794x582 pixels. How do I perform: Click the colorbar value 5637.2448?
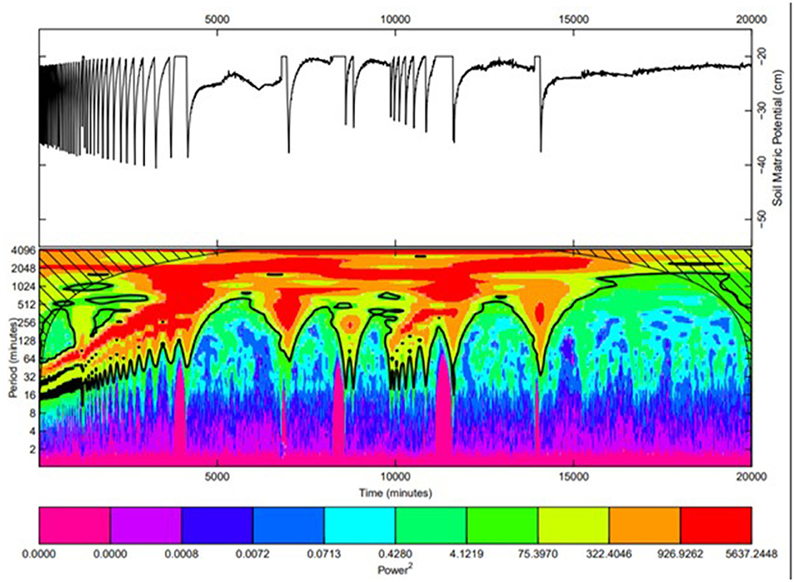click(x=752, y=554)
